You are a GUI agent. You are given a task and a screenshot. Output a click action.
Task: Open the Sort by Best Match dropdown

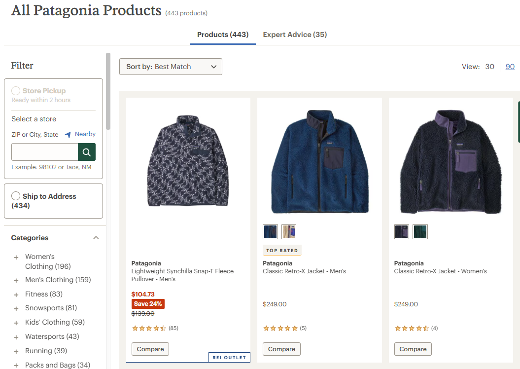(171, 67)
